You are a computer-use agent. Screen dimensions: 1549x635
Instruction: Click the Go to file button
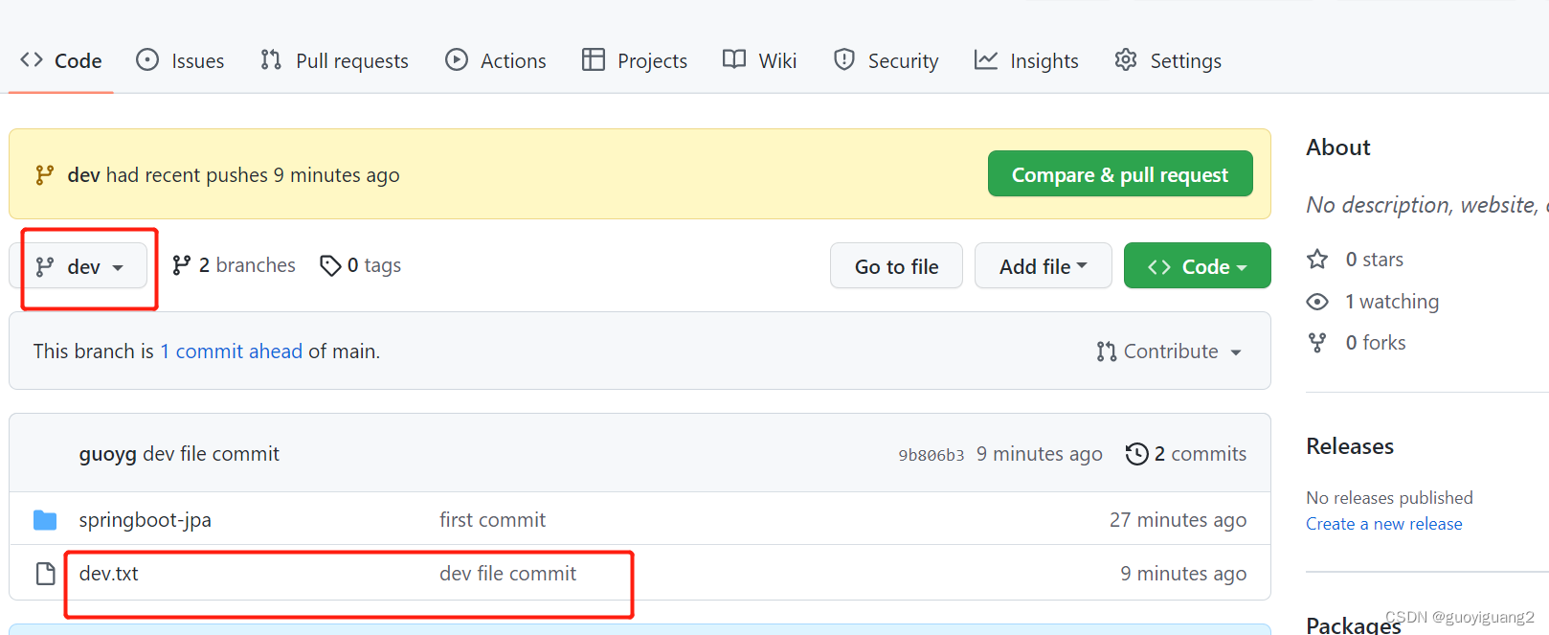(x=896, y=266)
